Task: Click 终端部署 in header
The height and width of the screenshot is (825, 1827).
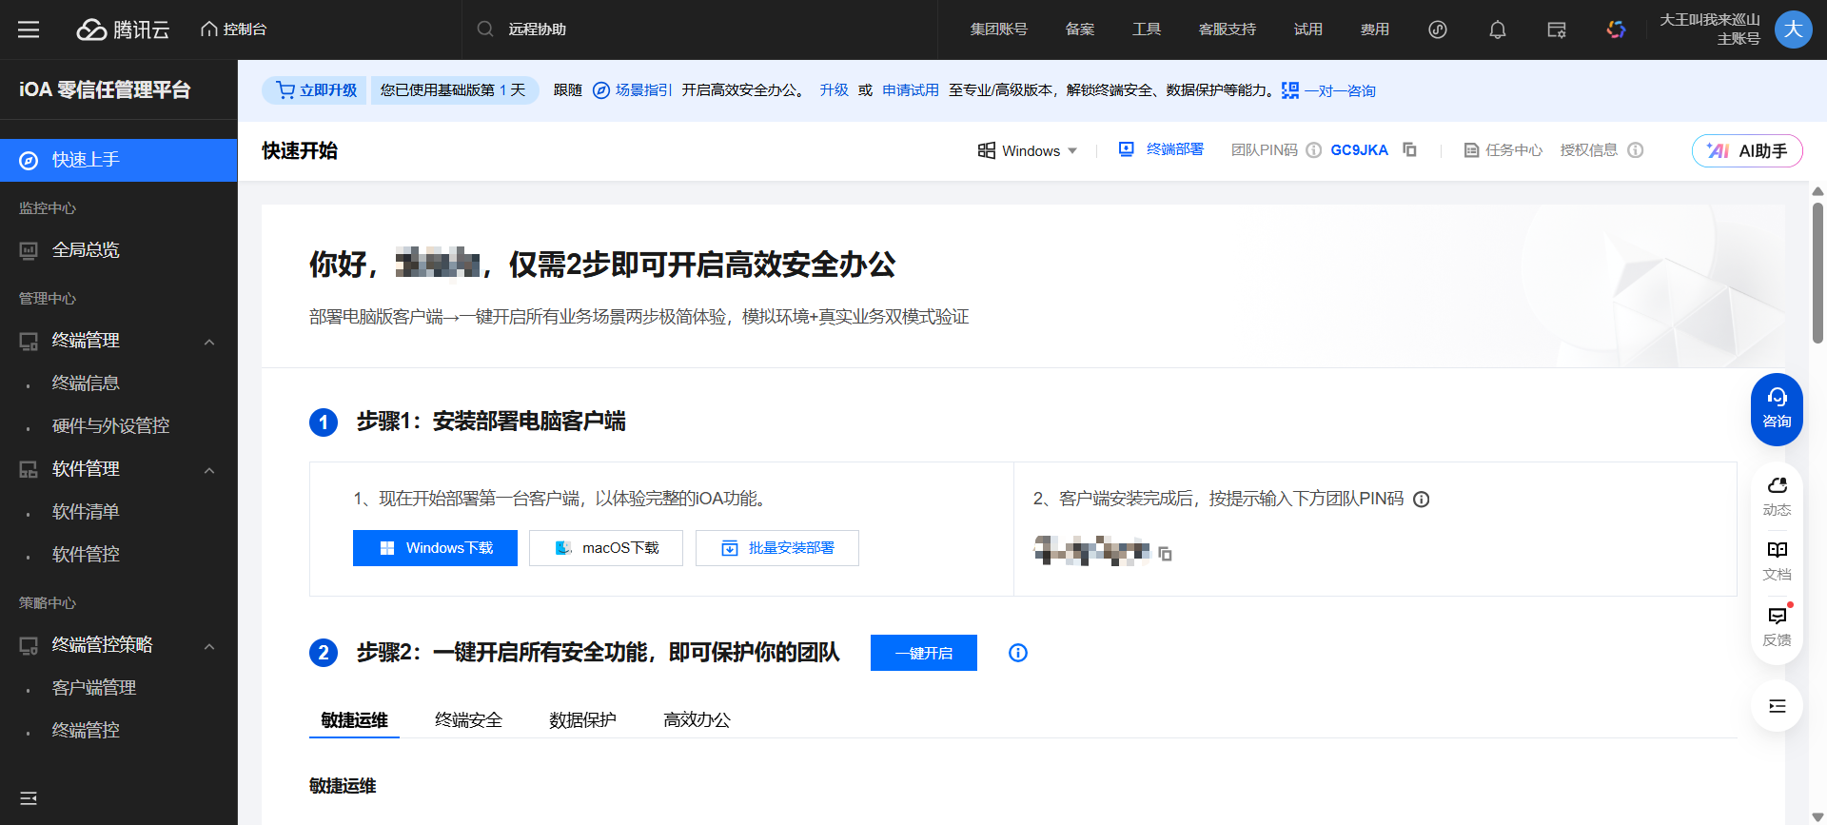Action: point(1161,150)
